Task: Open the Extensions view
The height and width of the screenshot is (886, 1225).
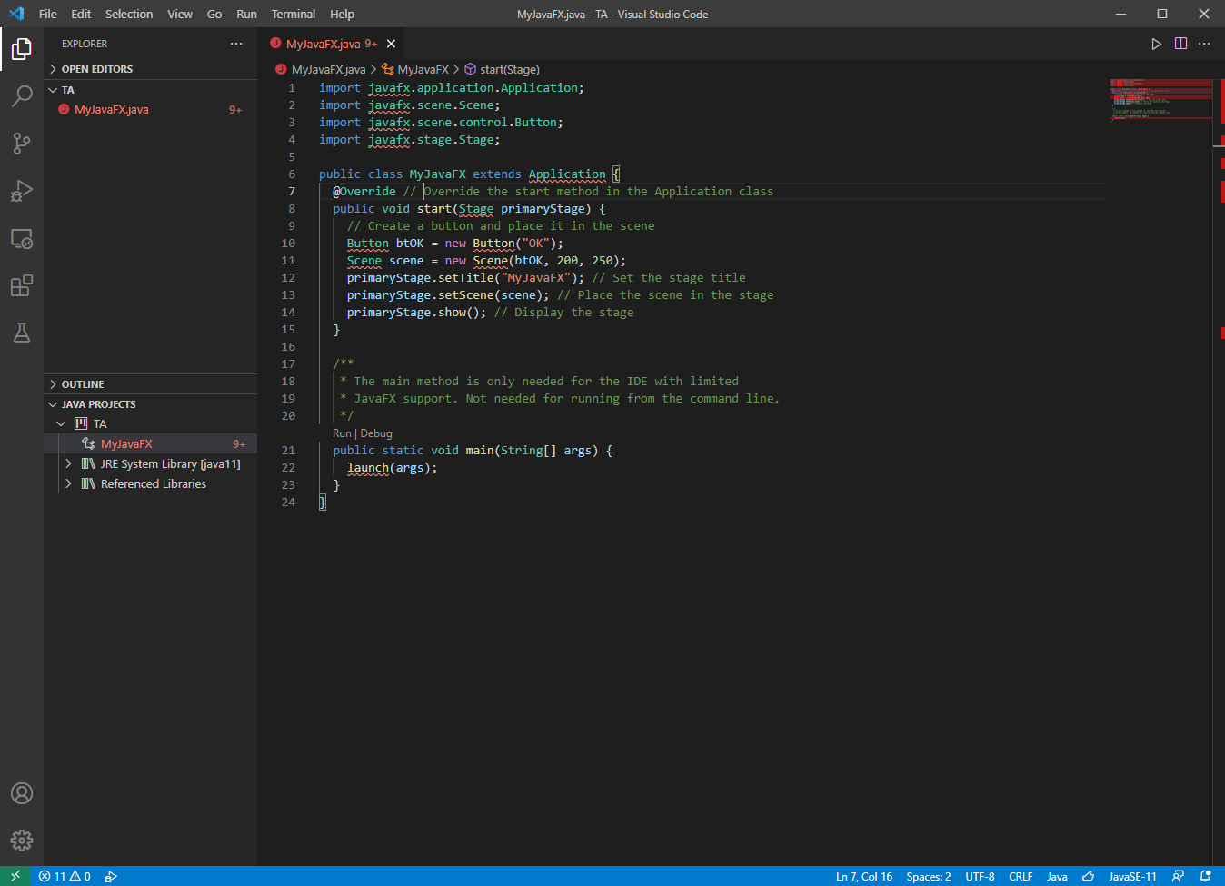Action: coord(22,285)
